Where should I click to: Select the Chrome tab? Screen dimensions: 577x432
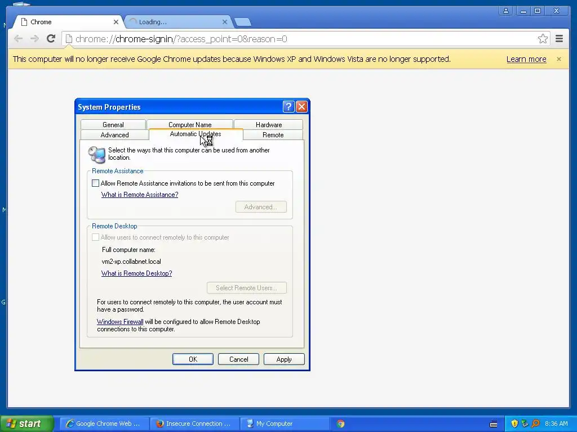pos(68,22)
